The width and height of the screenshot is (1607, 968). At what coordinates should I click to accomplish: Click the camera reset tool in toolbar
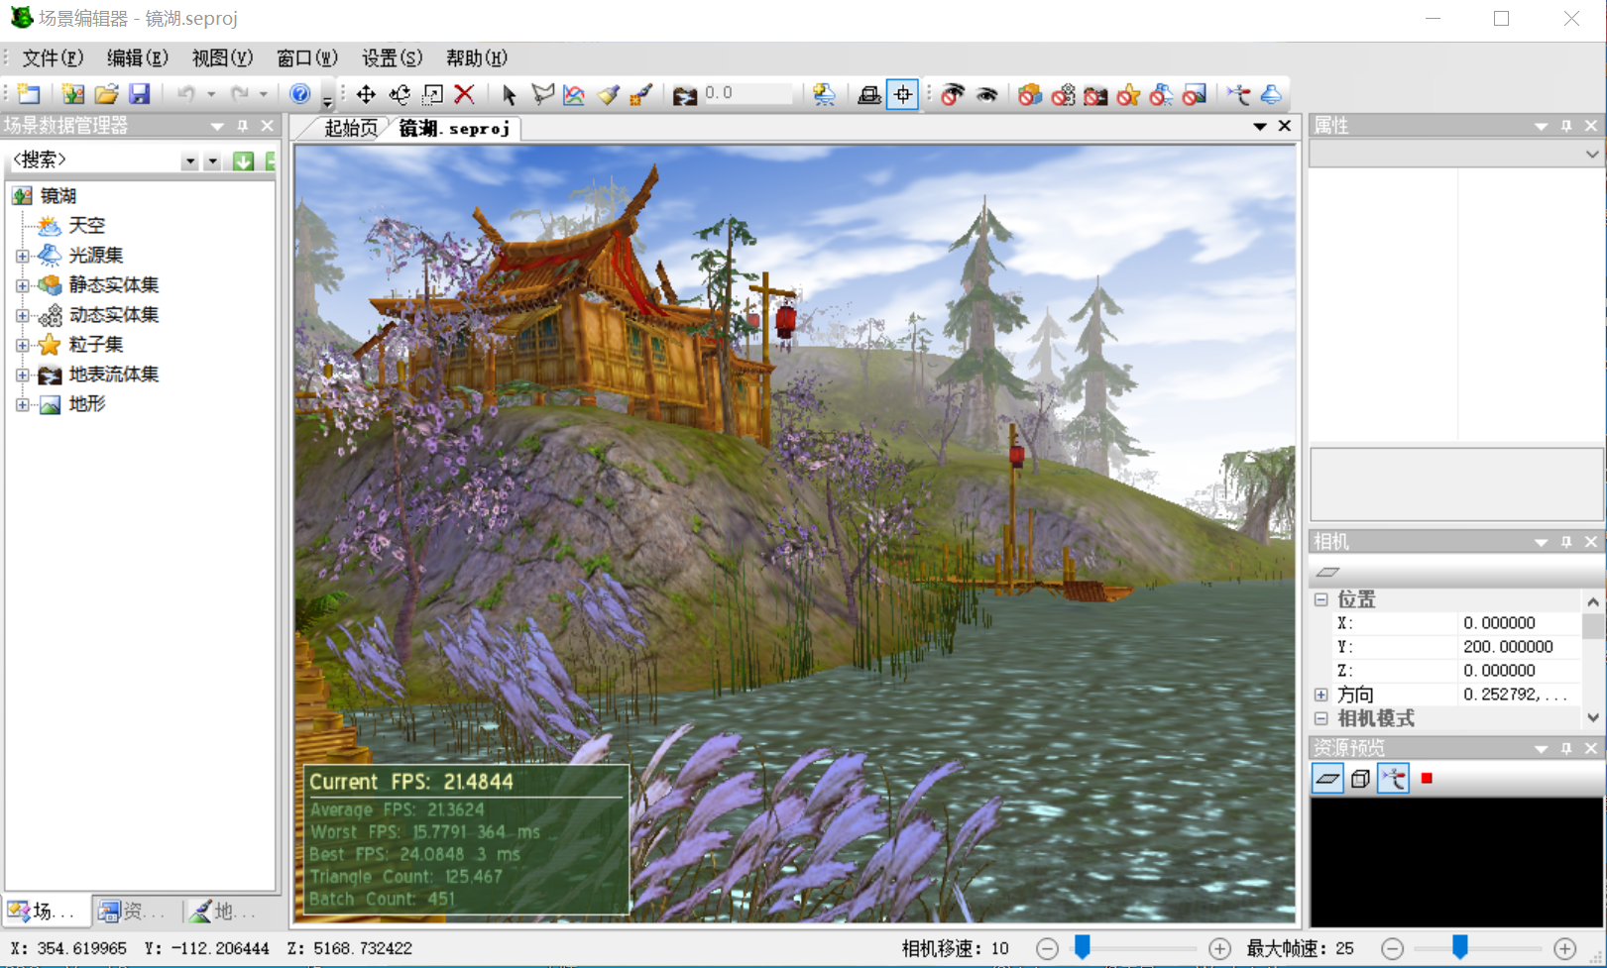click(x=1239, y=94)
